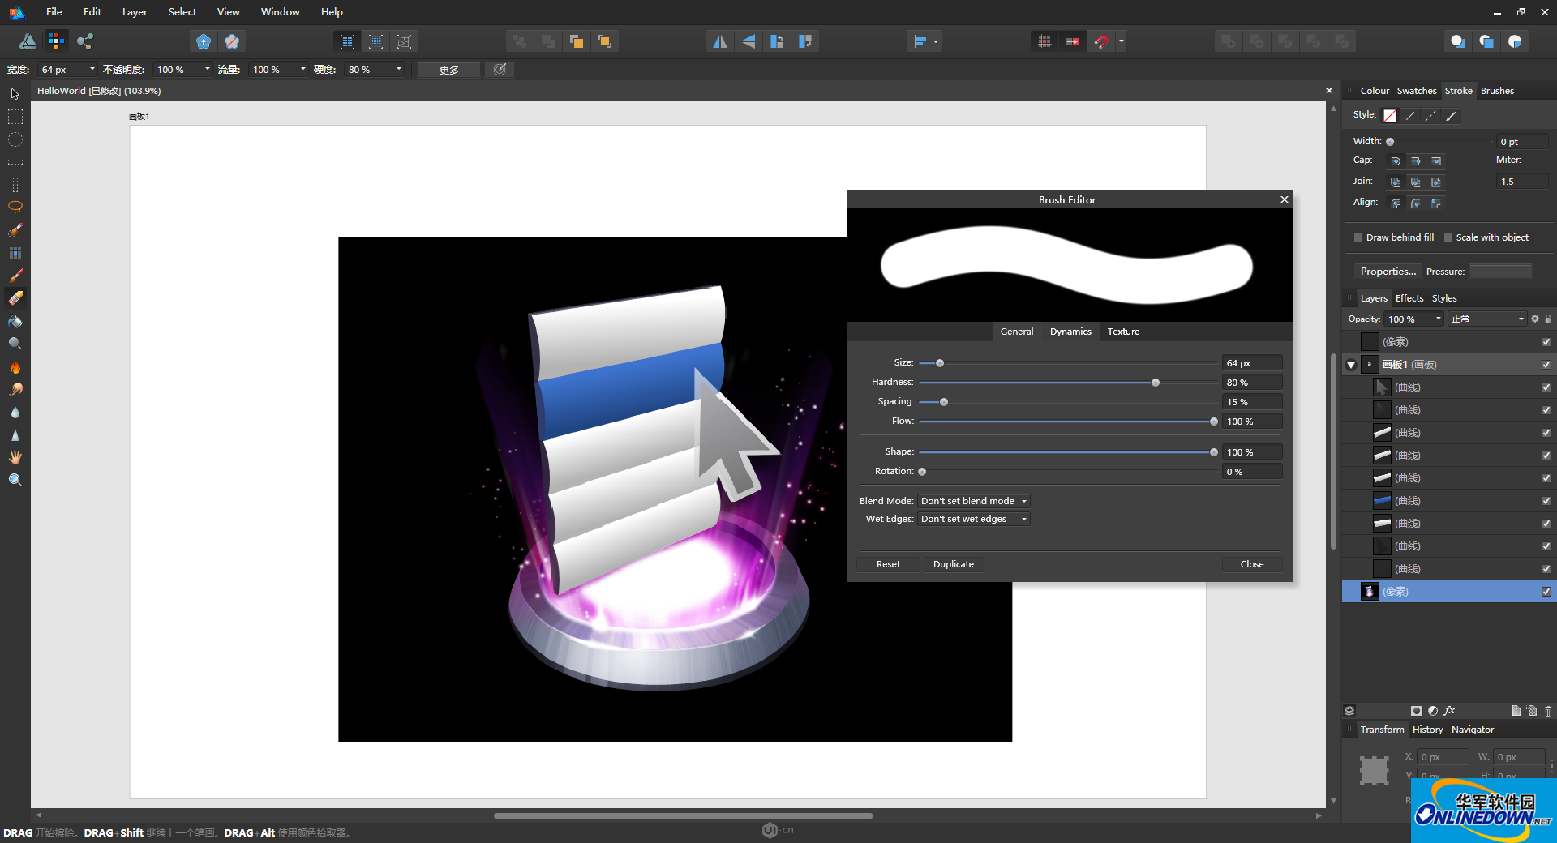
Task: Switch to the Swatches panel tab
Action: [x=1417, y=91]
